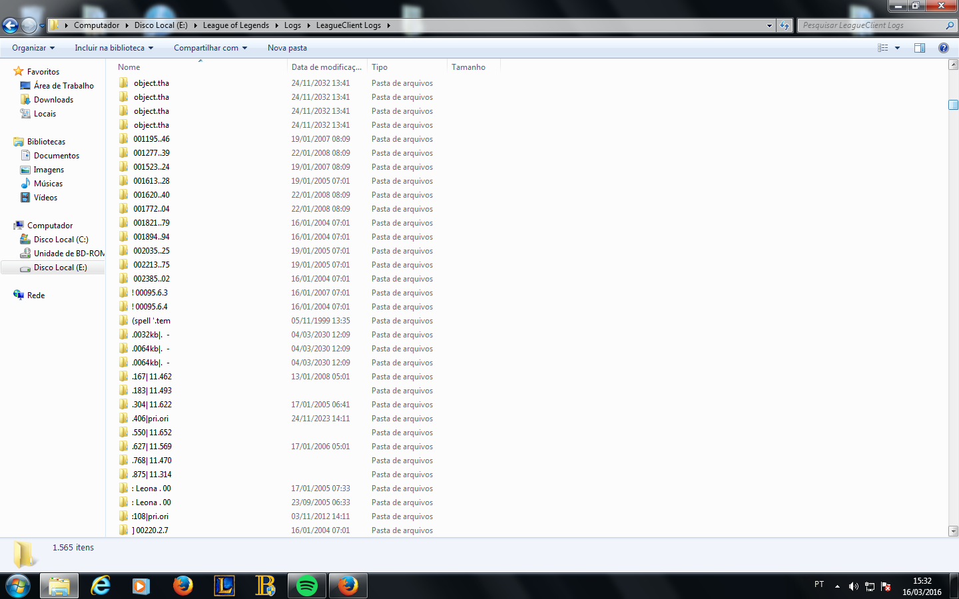Click the network tray icon with red X
This screenshot has height=599, width=959.
(886, 586)
